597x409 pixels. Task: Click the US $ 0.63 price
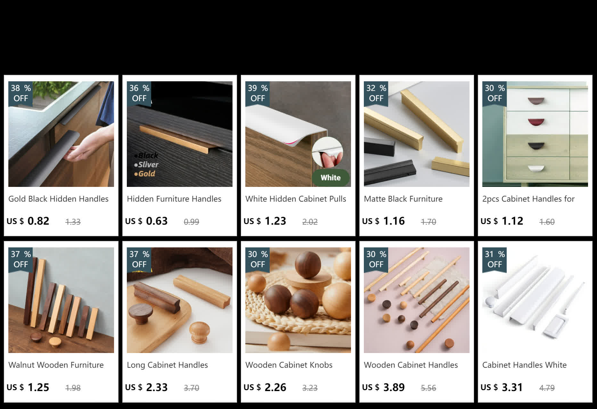(146, 221)
